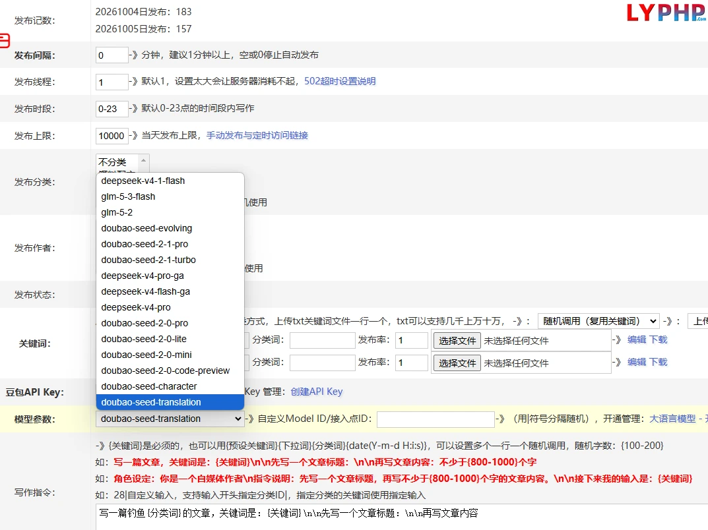The image size is (708, 530).
Task: Click the second 下载 link
Action: tap(659, 362)
